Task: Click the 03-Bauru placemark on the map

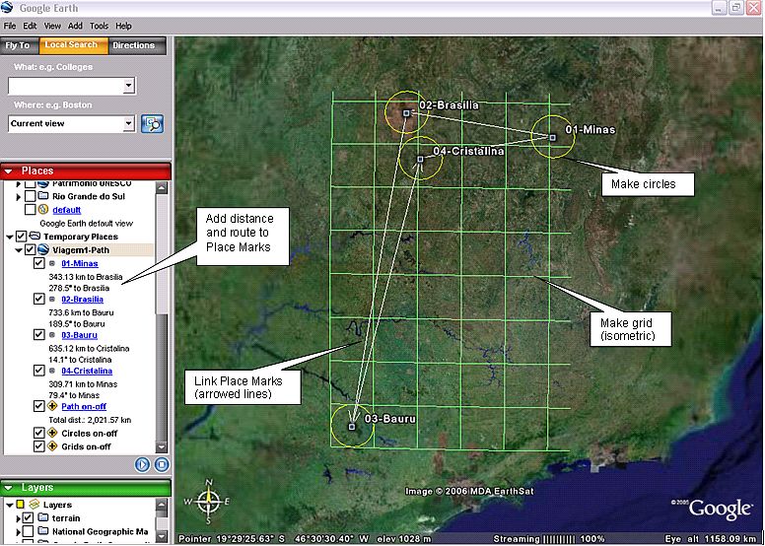Action: point(352,427)
